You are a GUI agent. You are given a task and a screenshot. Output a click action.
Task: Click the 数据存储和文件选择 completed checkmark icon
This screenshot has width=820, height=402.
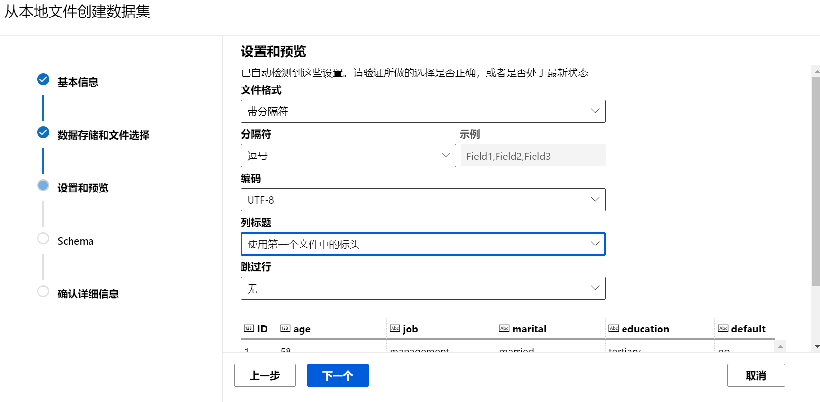(x=43, y=132)
